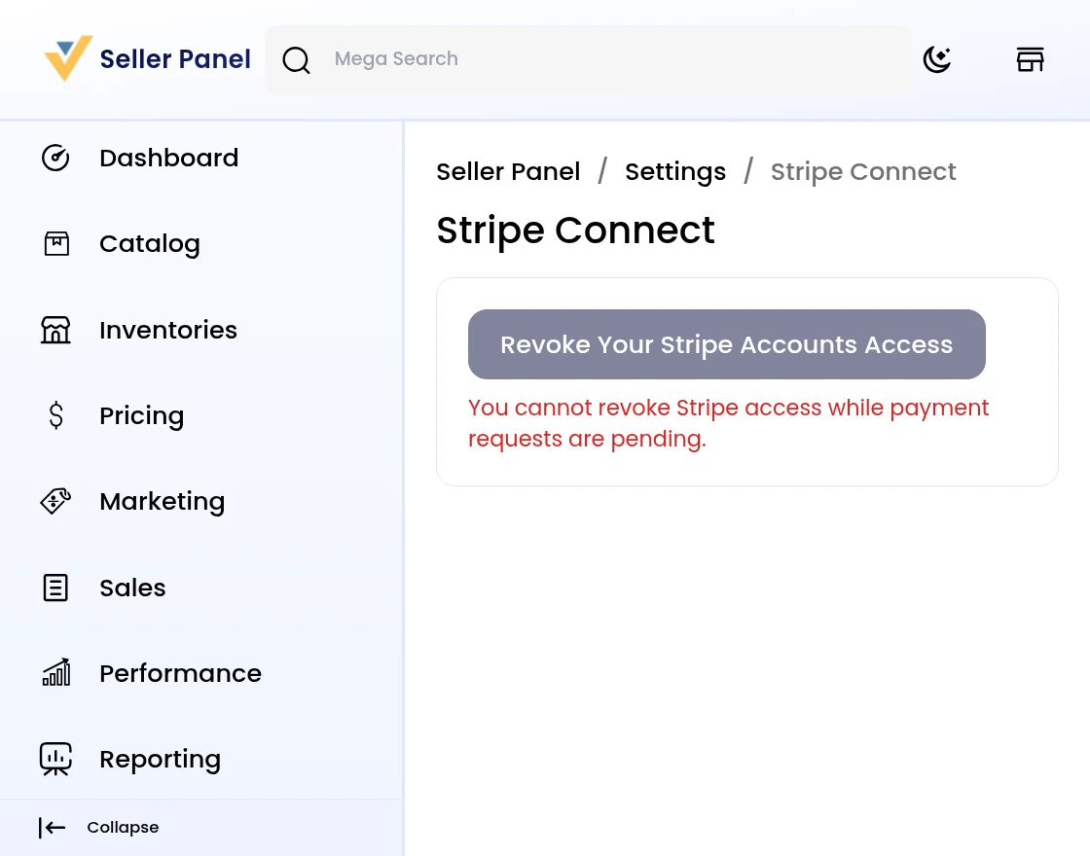1090x856 pixels.
Task: Click the Marketing tag icon
Action: [x=55, y=501]
